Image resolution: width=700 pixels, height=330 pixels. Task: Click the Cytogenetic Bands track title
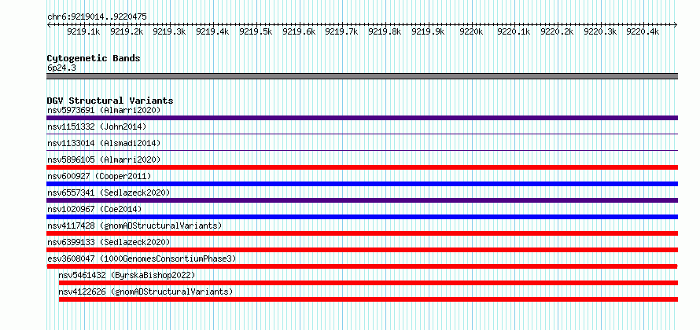tap(94, 58)
